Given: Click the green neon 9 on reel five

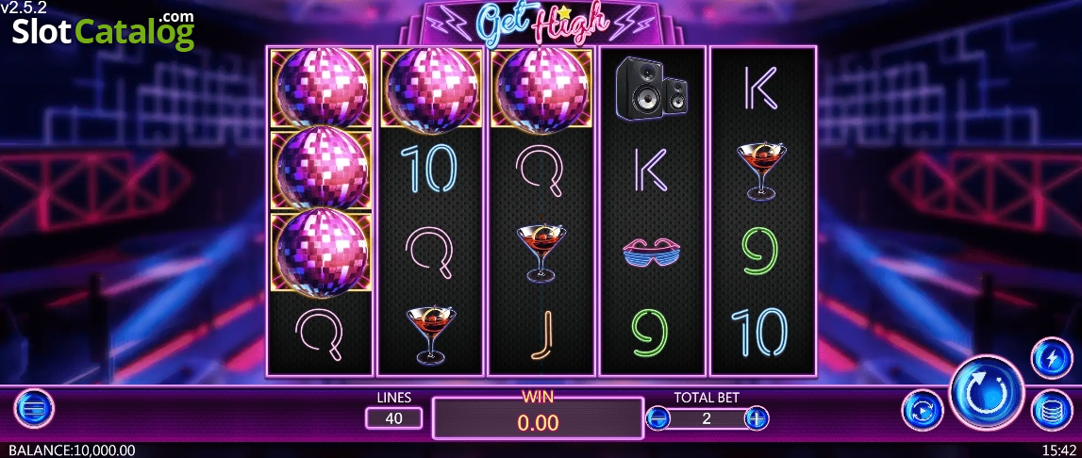Looking at the screenshot, I should [760, 251].
